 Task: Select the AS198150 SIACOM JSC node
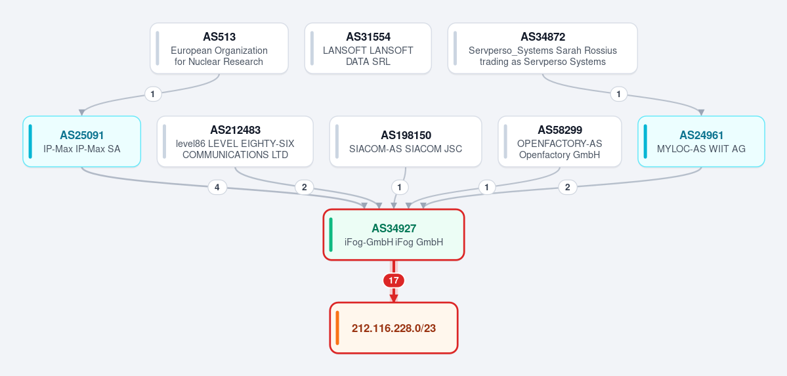point(406,142)
